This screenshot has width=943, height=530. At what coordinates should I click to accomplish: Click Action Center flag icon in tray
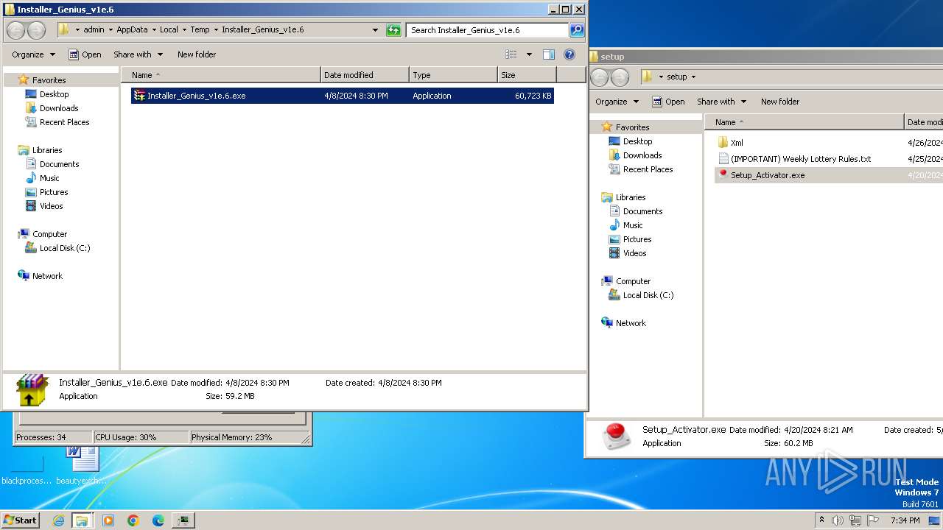[873, 520]
